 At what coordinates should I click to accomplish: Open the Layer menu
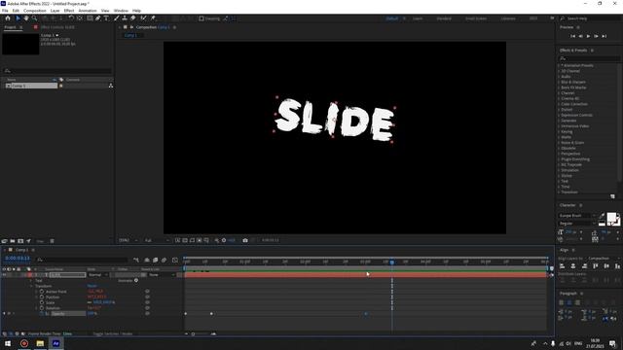click(x=55, y=11)
